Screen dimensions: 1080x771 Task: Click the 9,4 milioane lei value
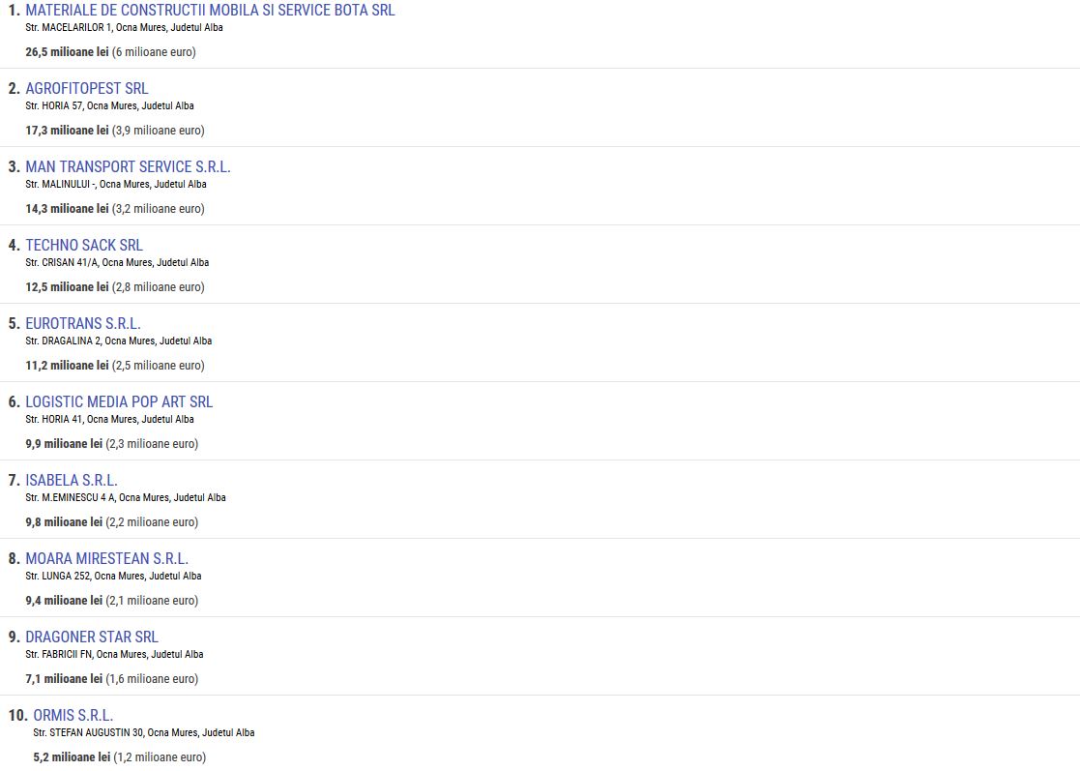64,601
